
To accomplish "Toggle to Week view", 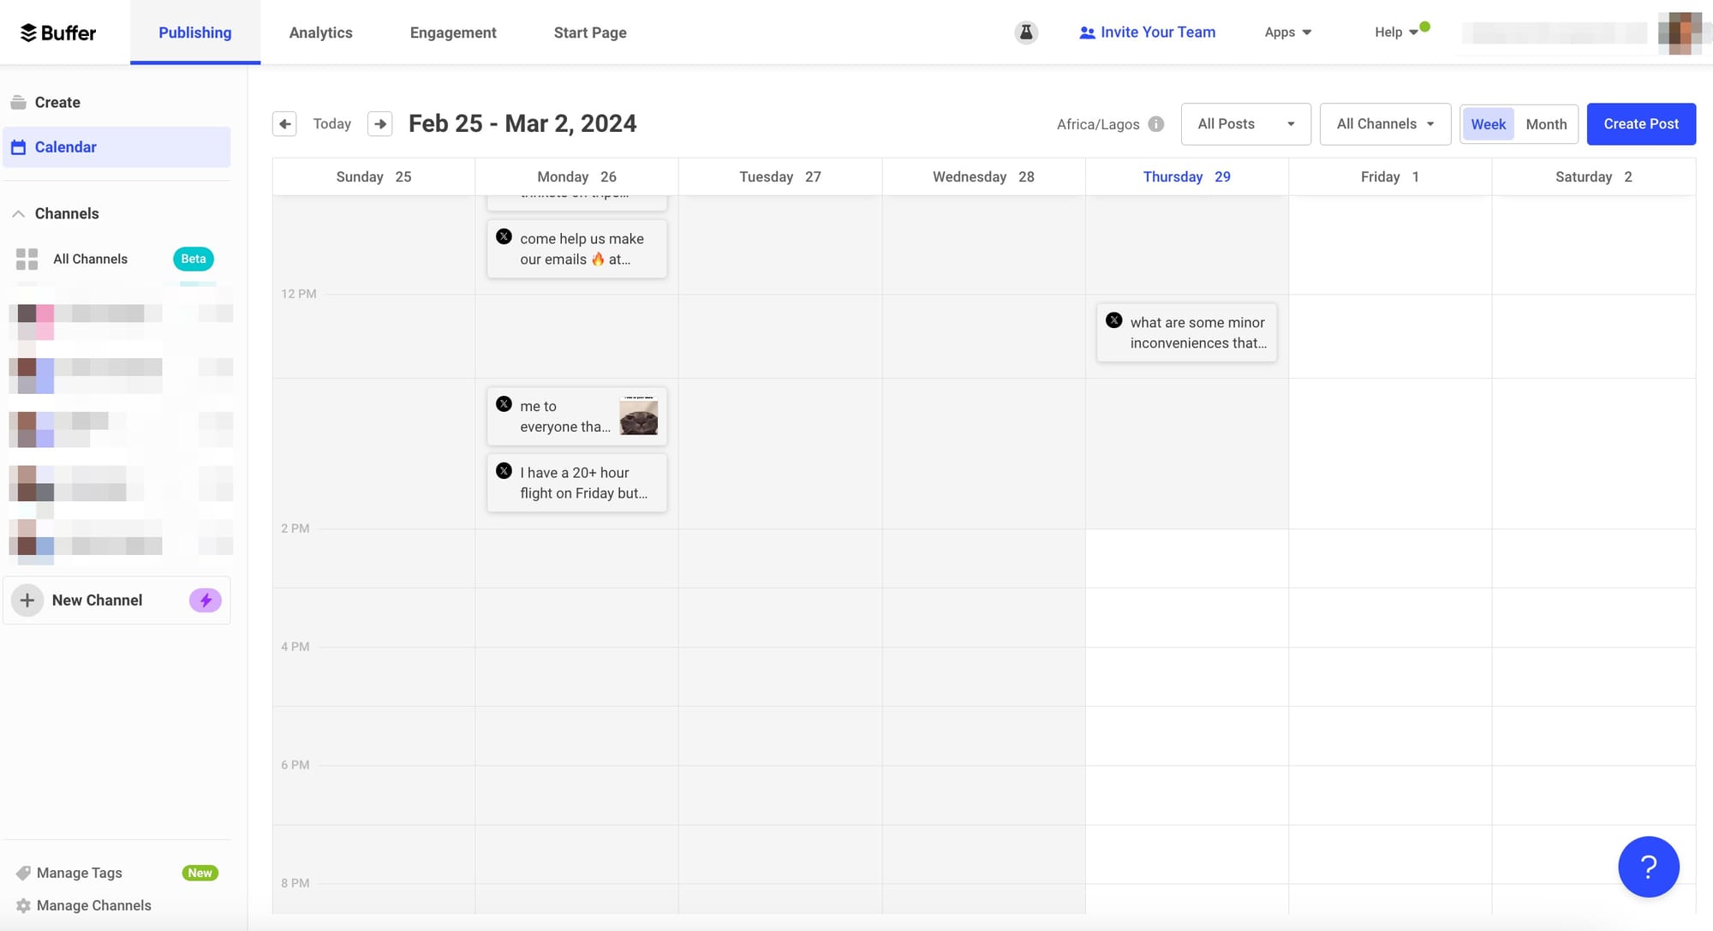I will coord(1489,124).
